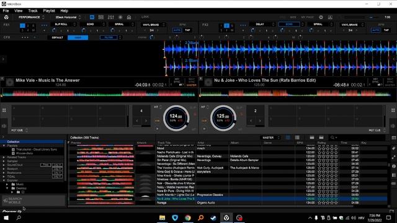397x223 pixels.
Task: Toggle deck 1 MASTER button
Action: pos(192,85)
